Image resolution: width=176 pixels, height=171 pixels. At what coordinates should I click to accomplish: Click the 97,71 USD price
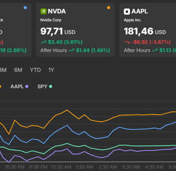coord(58,31)
